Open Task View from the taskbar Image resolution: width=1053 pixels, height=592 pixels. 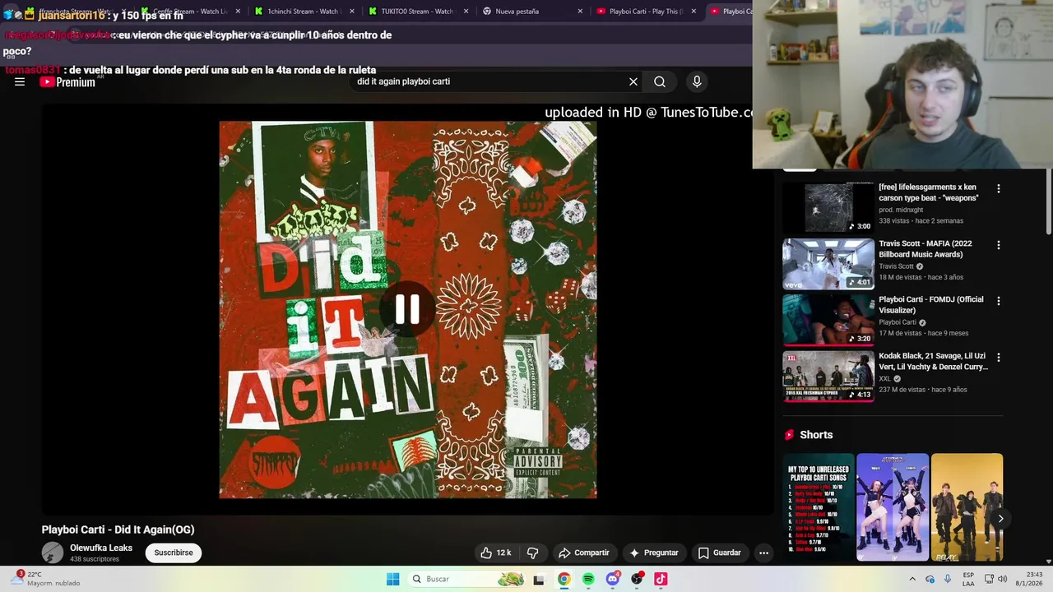(539, 580)
